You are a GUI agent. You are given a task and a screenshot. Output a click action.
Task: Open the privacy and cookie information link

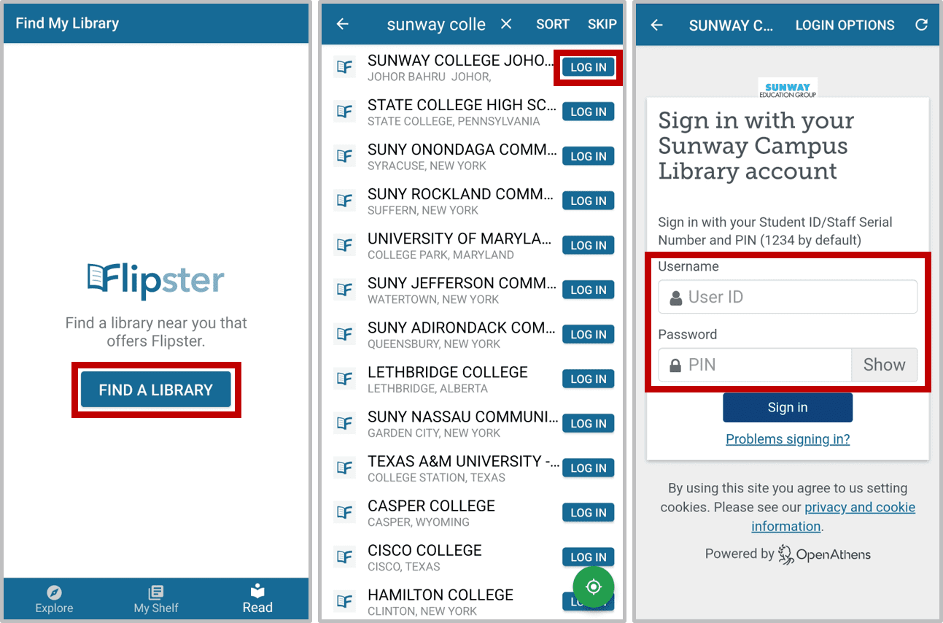pyautogui.click(x=859, y=507)
